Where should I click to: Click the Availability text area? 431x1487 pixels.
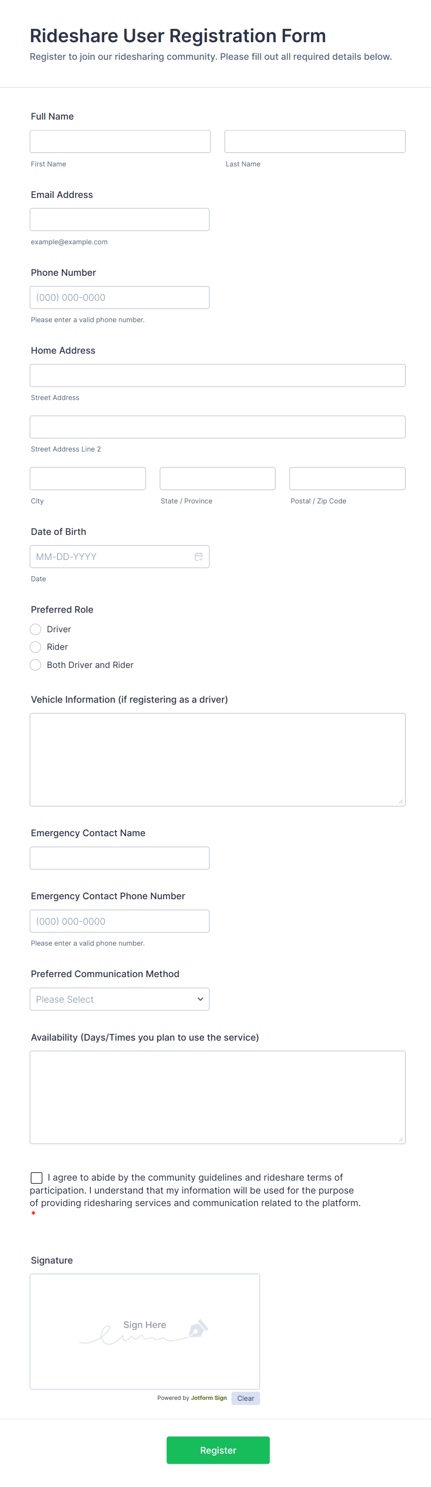217,1097
